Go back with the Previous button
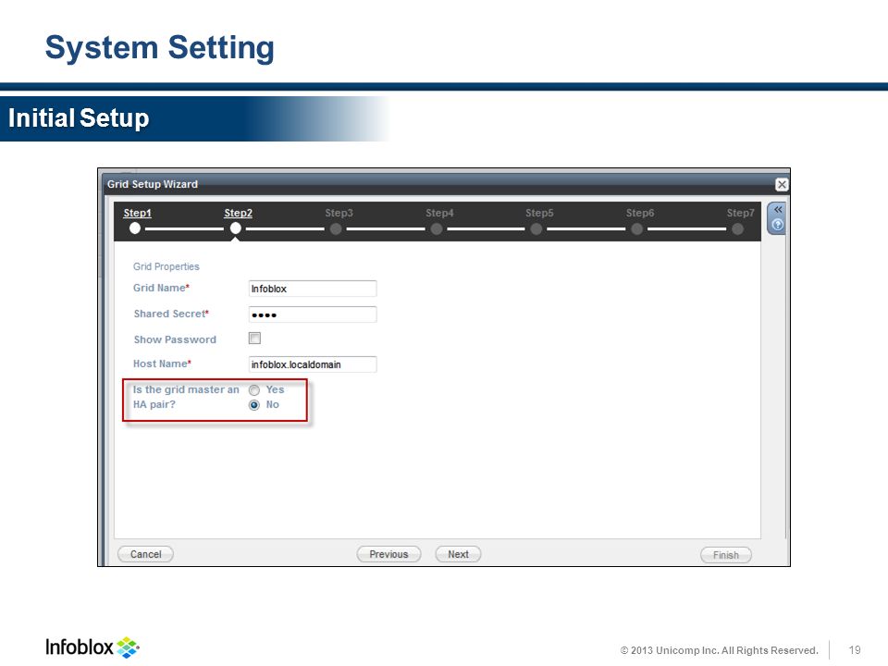888x666 pixels. 388,554
